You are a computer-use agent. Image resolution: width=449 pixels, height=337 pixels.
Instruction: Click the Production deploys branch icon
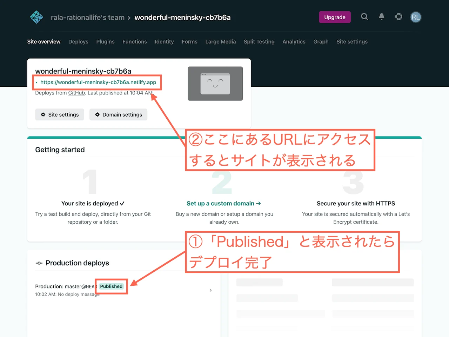point(39,263)
